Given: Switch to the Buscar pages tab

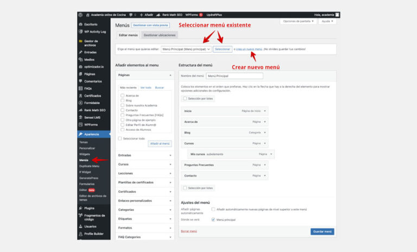Looking at the screenshot, I should (x=160, y=87).
